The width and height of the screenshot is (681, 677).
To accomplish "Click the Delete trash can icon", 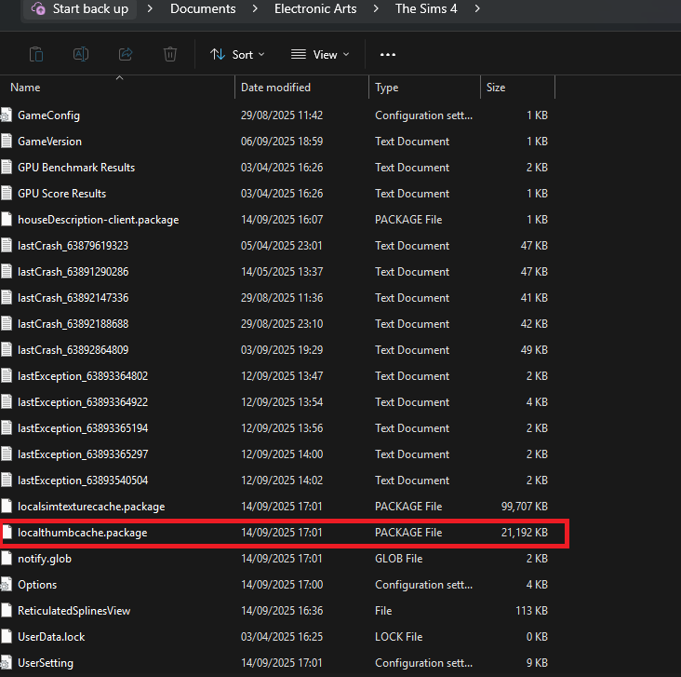I will click(170, 54).
